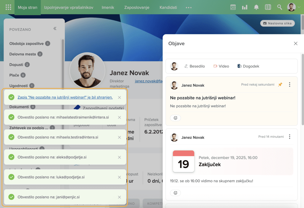Close the Objave panel

pyautogui.click(x=295, y=43)
